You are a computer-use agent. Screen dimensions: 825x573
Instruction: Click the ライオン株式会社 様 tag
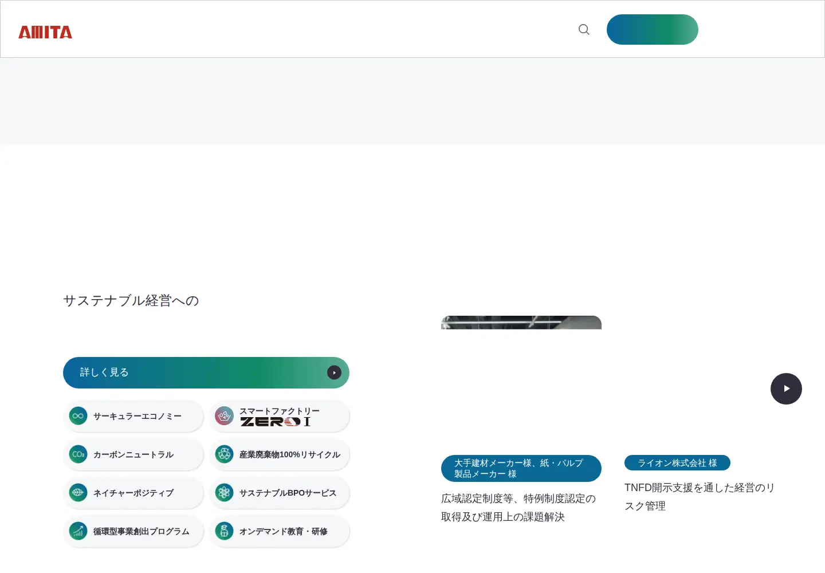tap(677, 463)
